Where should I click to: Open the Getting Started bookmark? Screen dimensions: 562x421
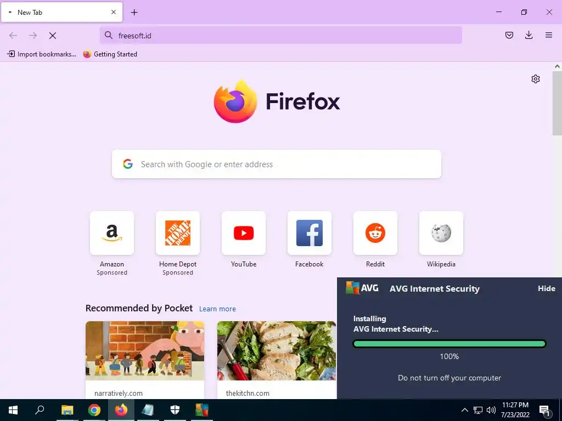(x=110, y=54)
